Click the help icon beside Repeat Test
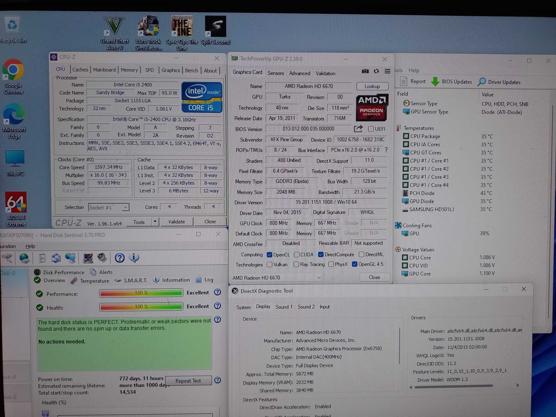The width and height of the screenshot is (556, 417). tap(218, 380)
